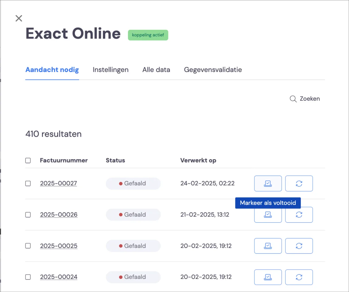This screenshot has width=349, height=292.
Task: Retry sync for invoice 2025-00026
Action: pyautogui.click(x=299, y=215)
